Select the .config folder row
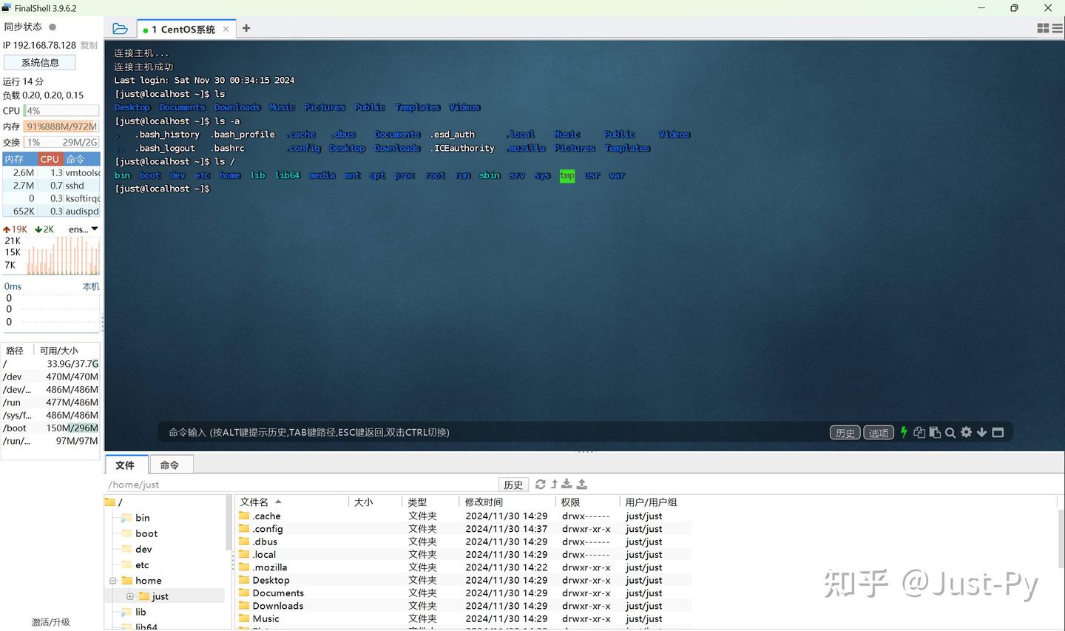The width and height of the screenshot is (1065, 631). coord(464,528)
